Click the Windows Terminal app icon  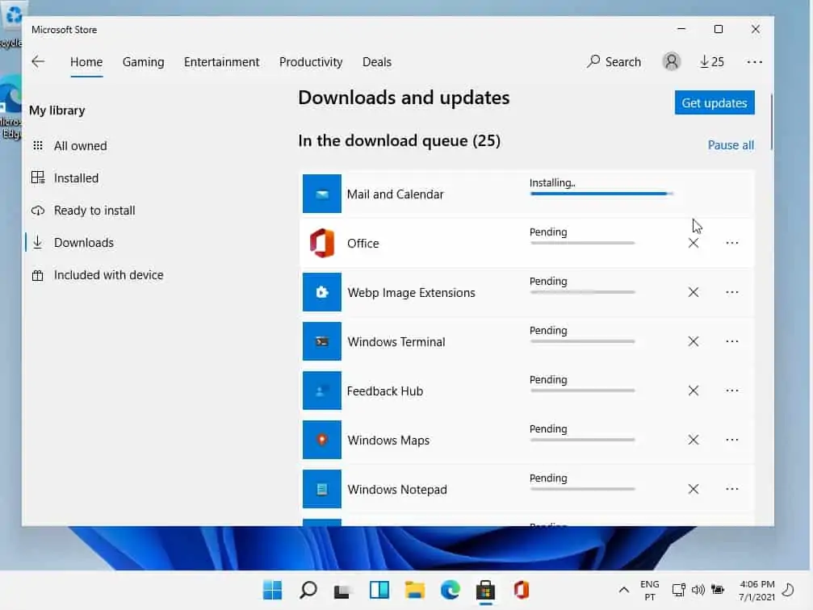tap(322, 341)
